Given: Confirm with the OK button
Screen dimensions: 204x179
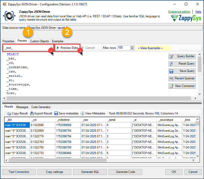Looking at the screenshot, I should [x=174, y=172].
